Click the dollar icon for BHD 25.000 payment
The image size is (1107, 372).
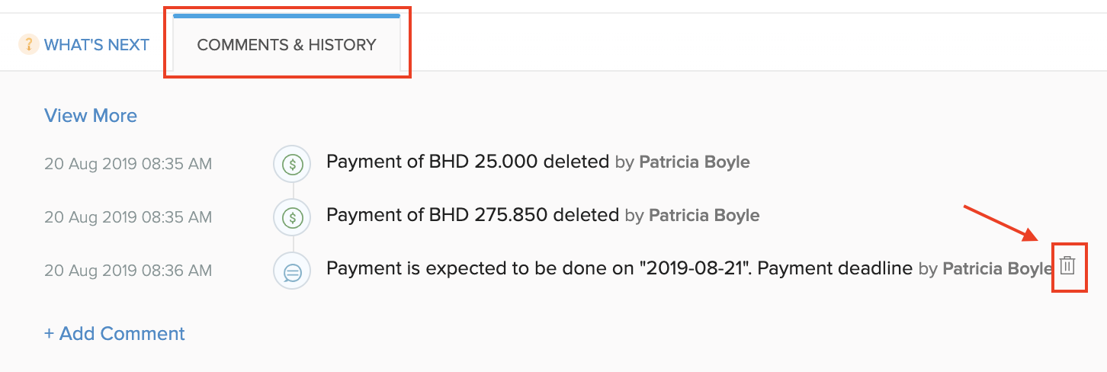point(292,163)
